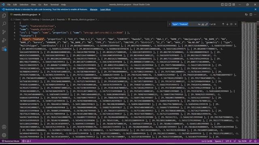Toggle Find in Selection option
The height and width of the screenshot is (145, 259).
tap(231, 24)
